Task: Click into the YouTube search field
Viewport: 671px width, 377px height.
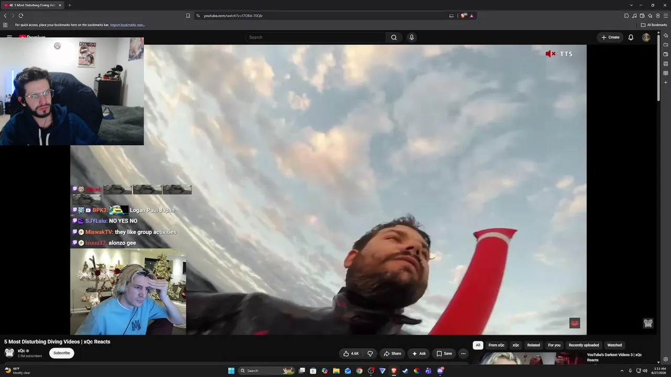Action: pos(316,37)
